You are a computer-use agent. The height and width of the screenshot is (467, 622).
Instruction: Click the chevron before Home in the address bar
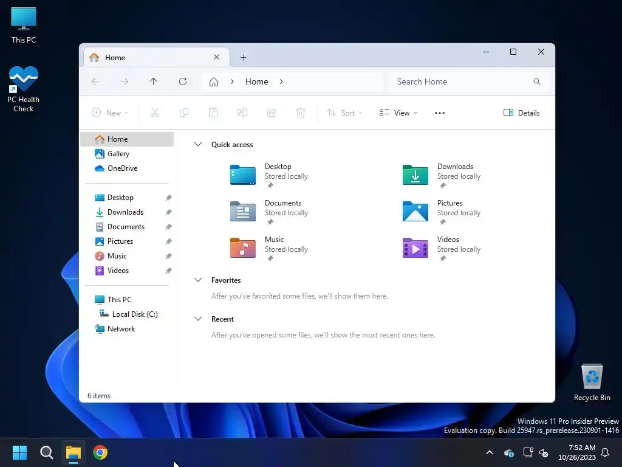coord(232,81)
